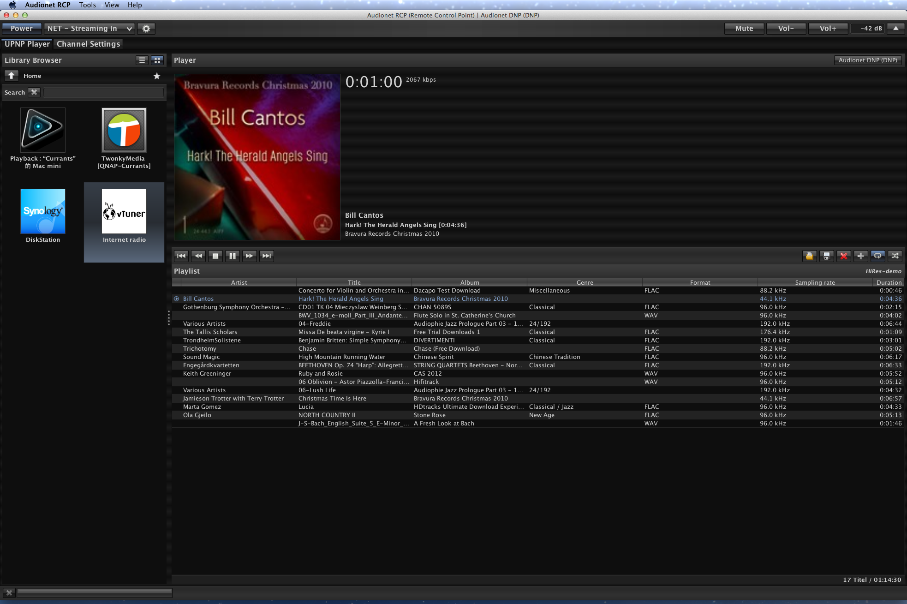Open a saved playlist with folder icon
This screenshot has height=604, width=907.
pos(810,256)
